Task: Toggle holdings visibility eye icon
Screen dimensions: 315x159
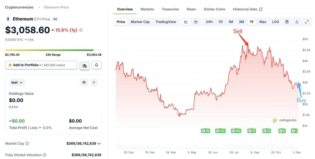Action: click(84, 82)
